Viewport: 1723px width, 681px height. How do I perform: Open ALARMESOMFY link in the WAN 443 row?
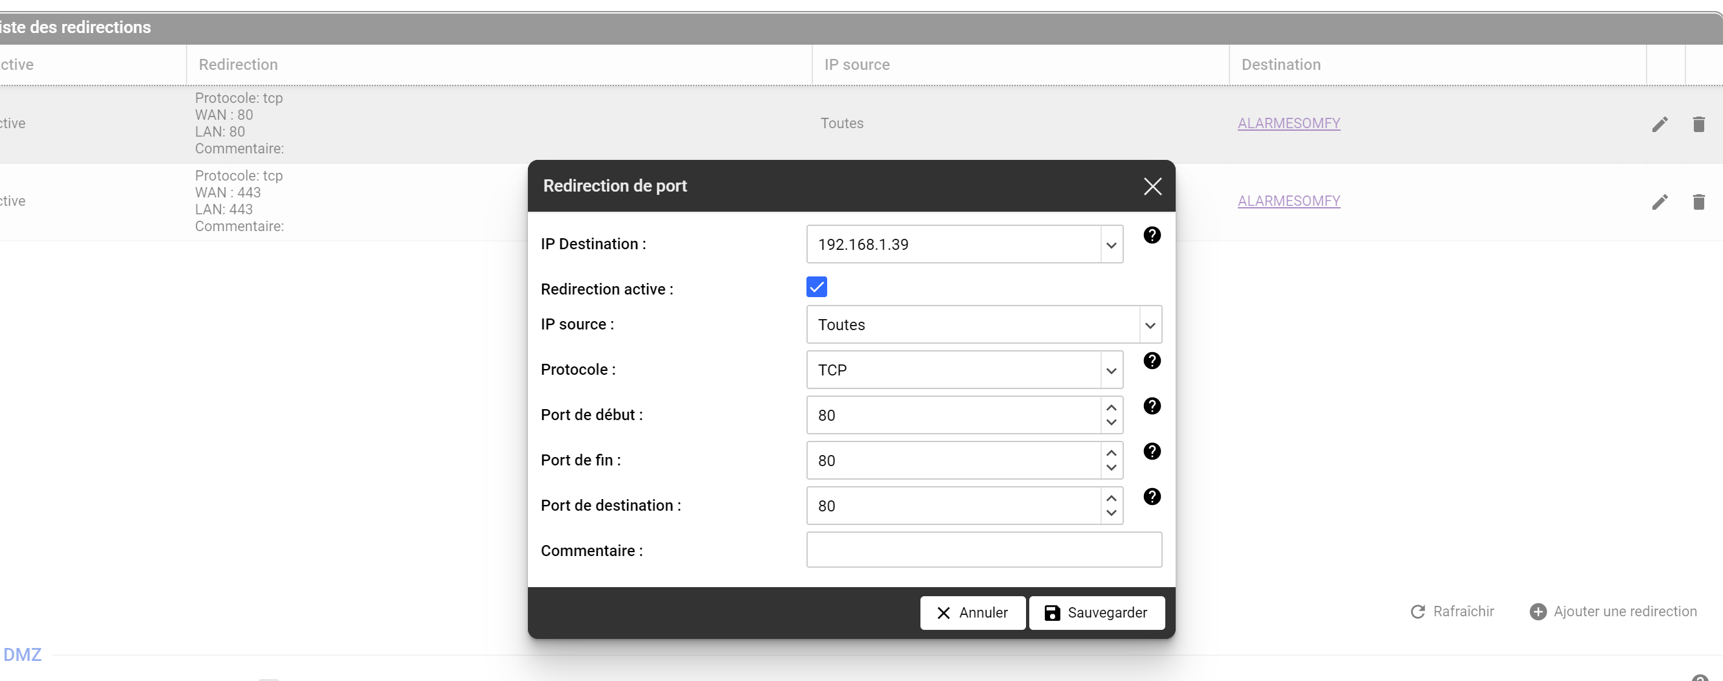[x=1289, y=201]
